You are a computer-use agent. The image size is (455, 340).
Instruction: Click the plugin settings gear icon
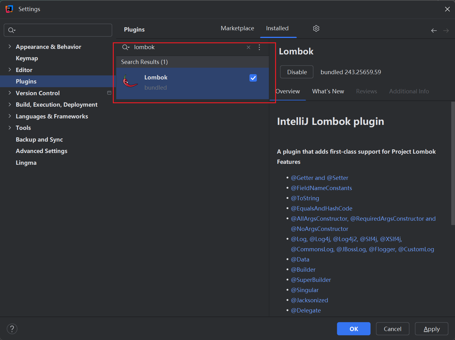tap(316, 28)
